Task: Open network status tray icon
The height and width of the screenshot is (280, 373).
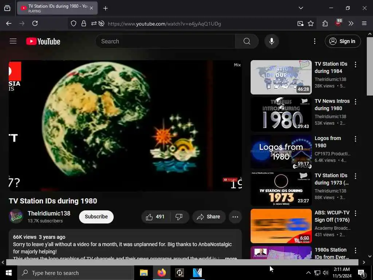Action: click(x=317, y=273)
